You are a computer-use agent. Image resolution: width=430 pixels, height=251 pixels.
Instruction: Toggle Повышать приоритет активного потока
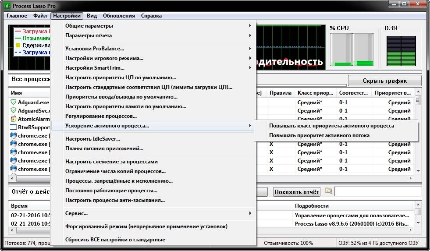[336, 135]
